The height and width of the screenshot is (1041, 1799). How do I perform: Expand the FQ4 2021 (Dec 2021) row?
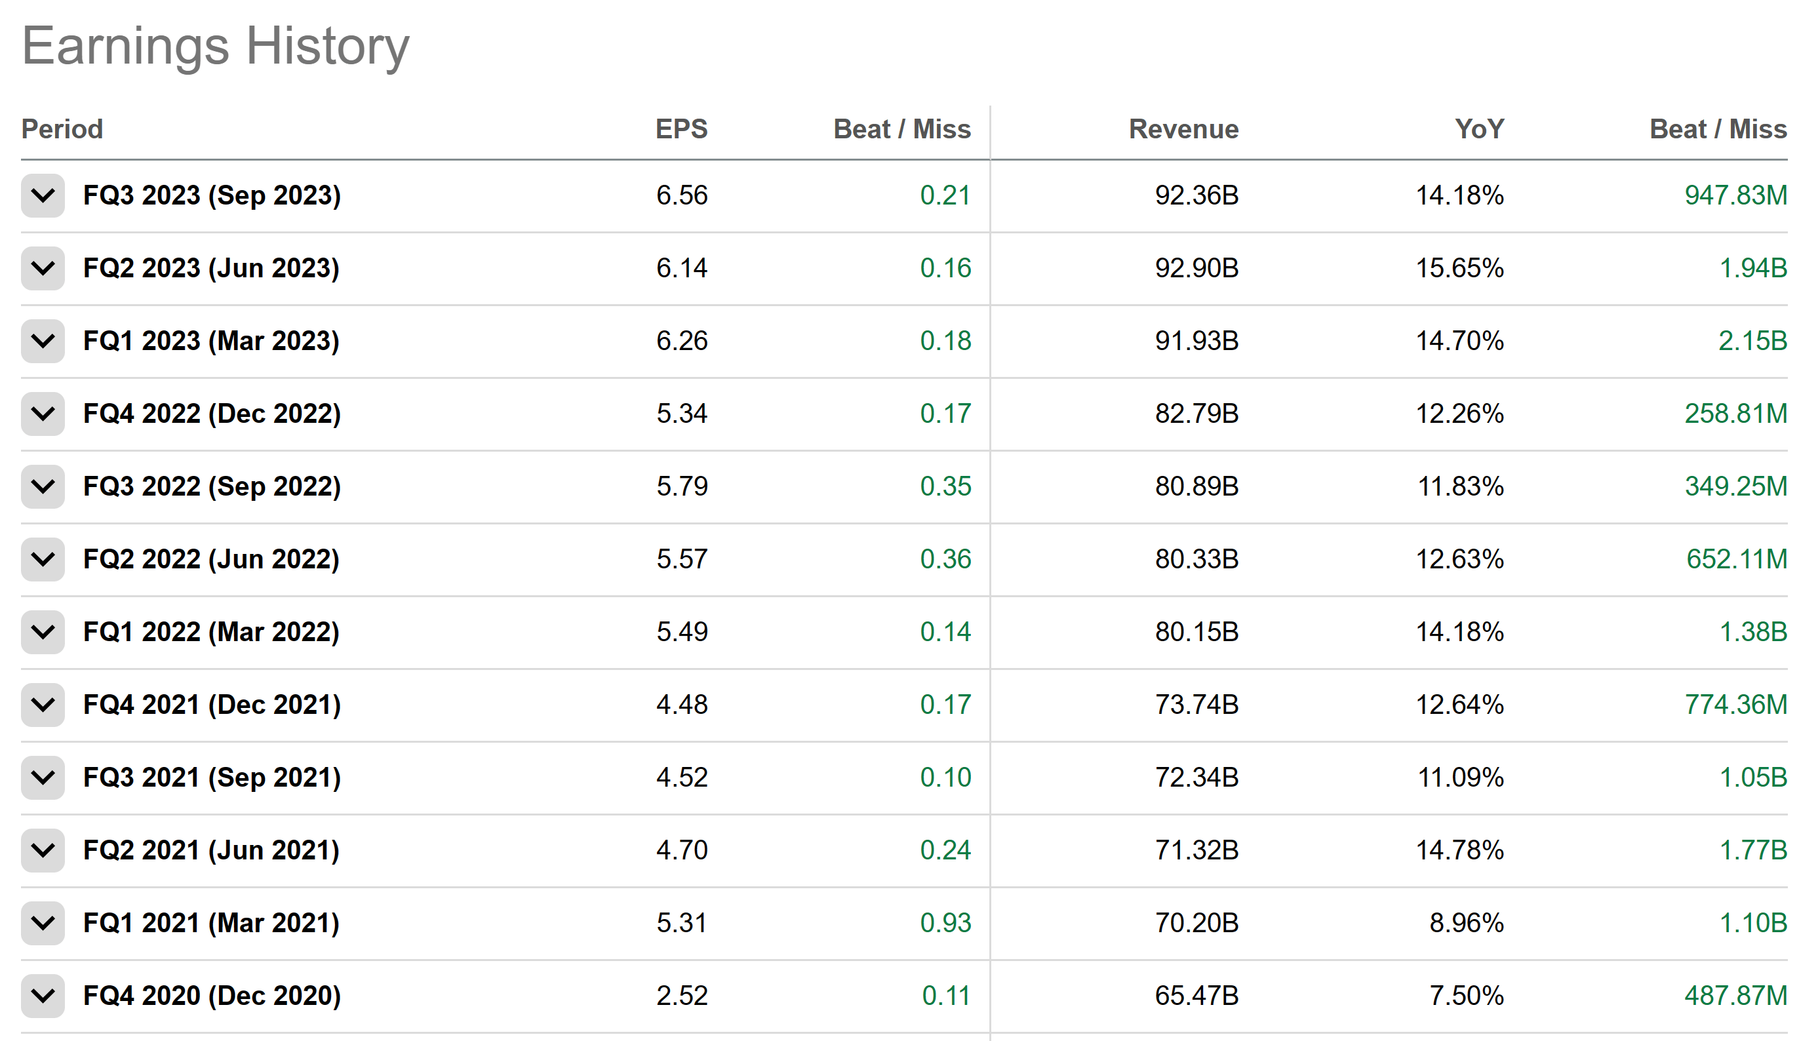[x=43, y=705]
